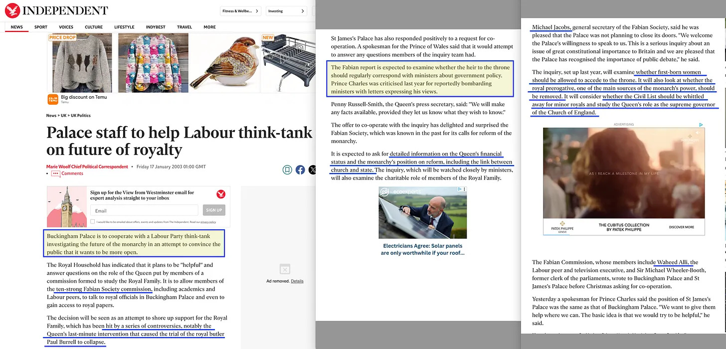This screenshot has height=349, width=726.
Task: Click the ecoexperts solar panel ad image
Action: click(423, 213)
